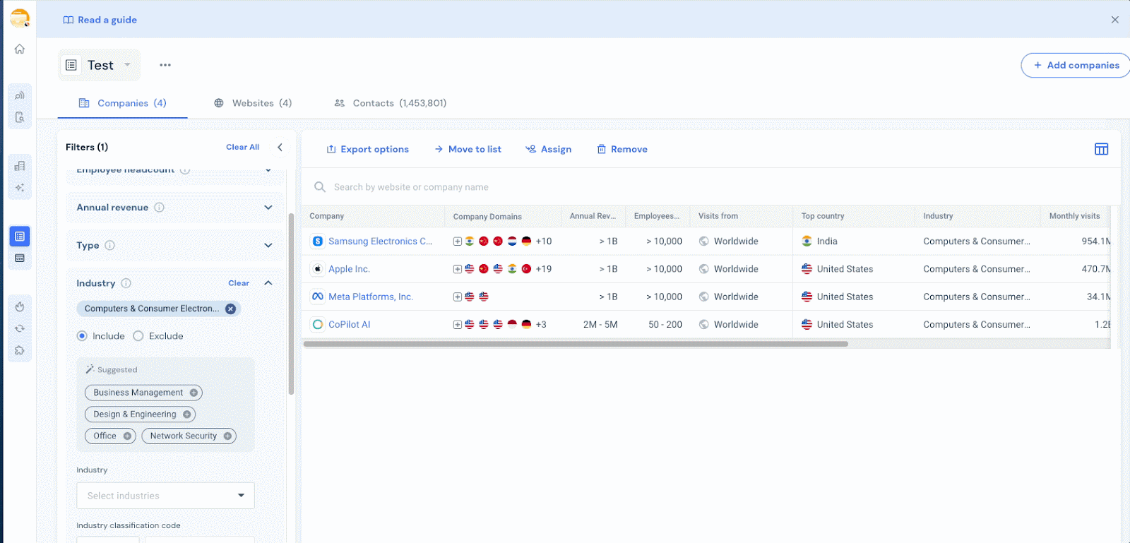Expand Meta Platforms' company domains list
Image resolution: width=1130 pixels, height=543 pixels.
(x=458, y=297)
